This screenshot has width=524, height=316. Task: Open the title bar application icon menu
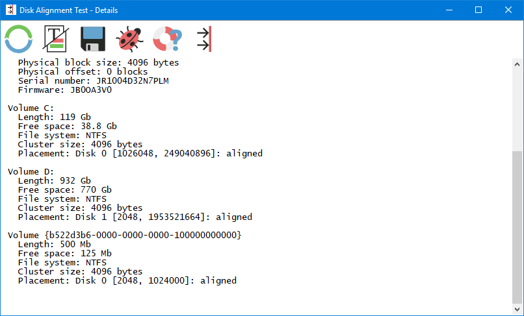pyautogui.click(x=10, y=10)
